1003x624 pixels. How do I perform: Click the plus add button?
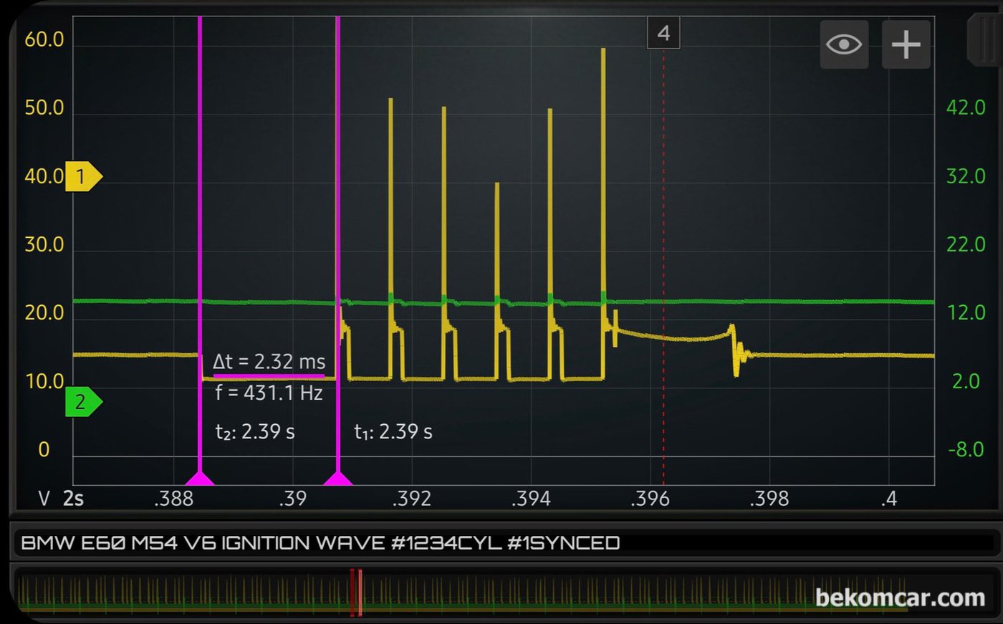tap(906, 44)
